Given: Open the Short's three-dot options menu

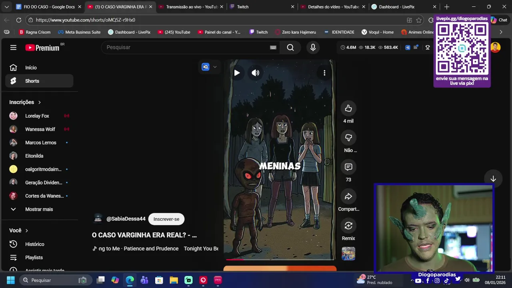Looking at the screenshot, I should pos(324,73).
